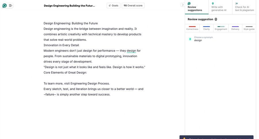Switch to the Review suggestions tab
This screenshot has height=139, width=259.
pos(197,7)
